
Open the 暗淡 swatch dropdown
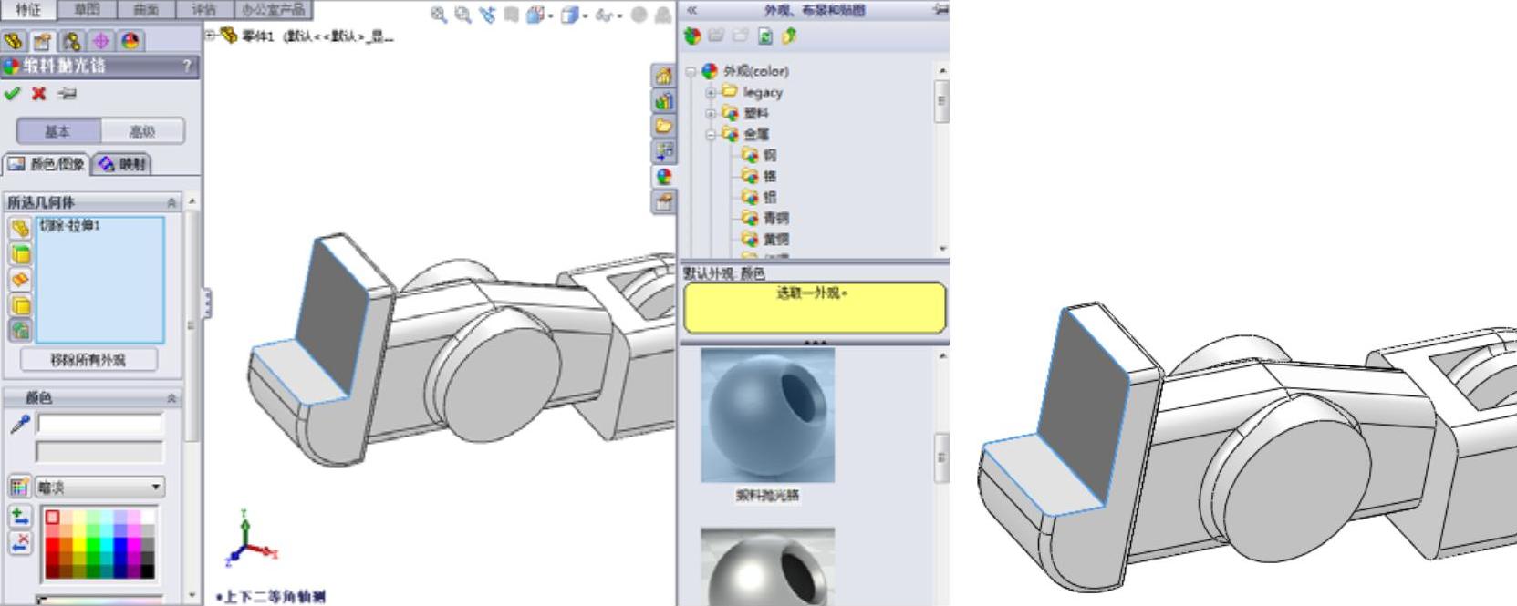tap(100, 487)
